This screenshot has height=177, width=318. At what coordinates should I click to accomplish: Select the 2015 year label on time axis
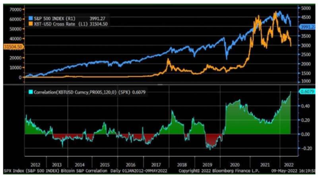coord(105,164)
